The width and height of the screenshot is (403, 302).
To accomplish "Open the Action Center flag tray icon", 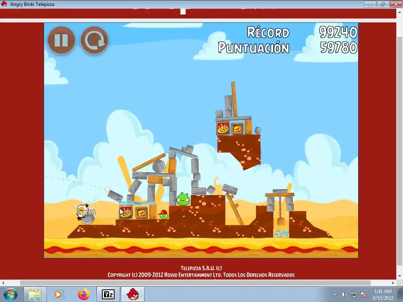I will 363,295.
